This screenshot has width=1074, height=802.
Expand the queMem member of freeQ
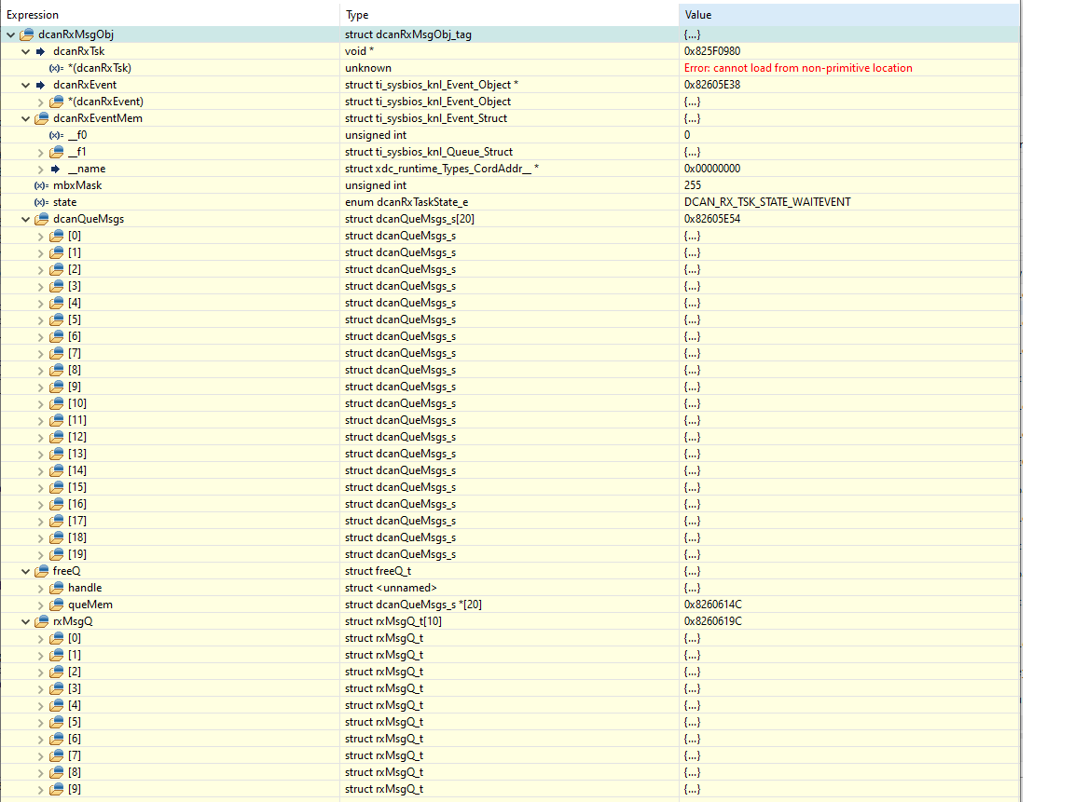tap(40, 605)
